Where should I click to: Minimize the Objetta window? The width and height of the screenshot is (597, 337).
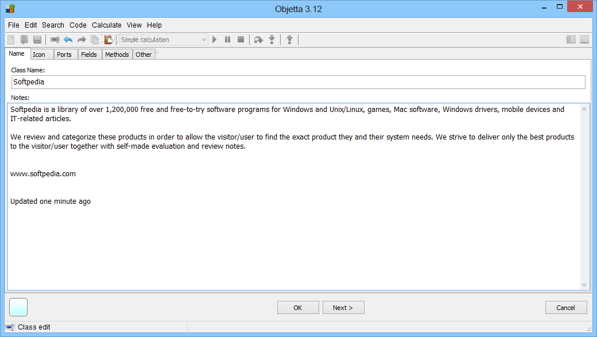tap(544, 7)
